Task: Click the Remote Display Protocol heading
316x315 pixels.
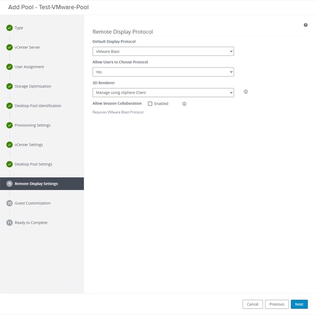Action: [122, 32]
